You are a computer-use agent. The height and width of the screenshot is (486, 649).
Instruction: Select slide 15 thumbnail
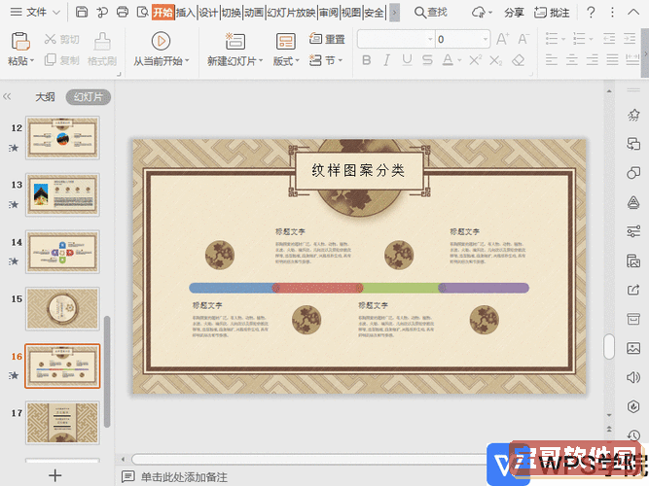(x=62, y=308)
